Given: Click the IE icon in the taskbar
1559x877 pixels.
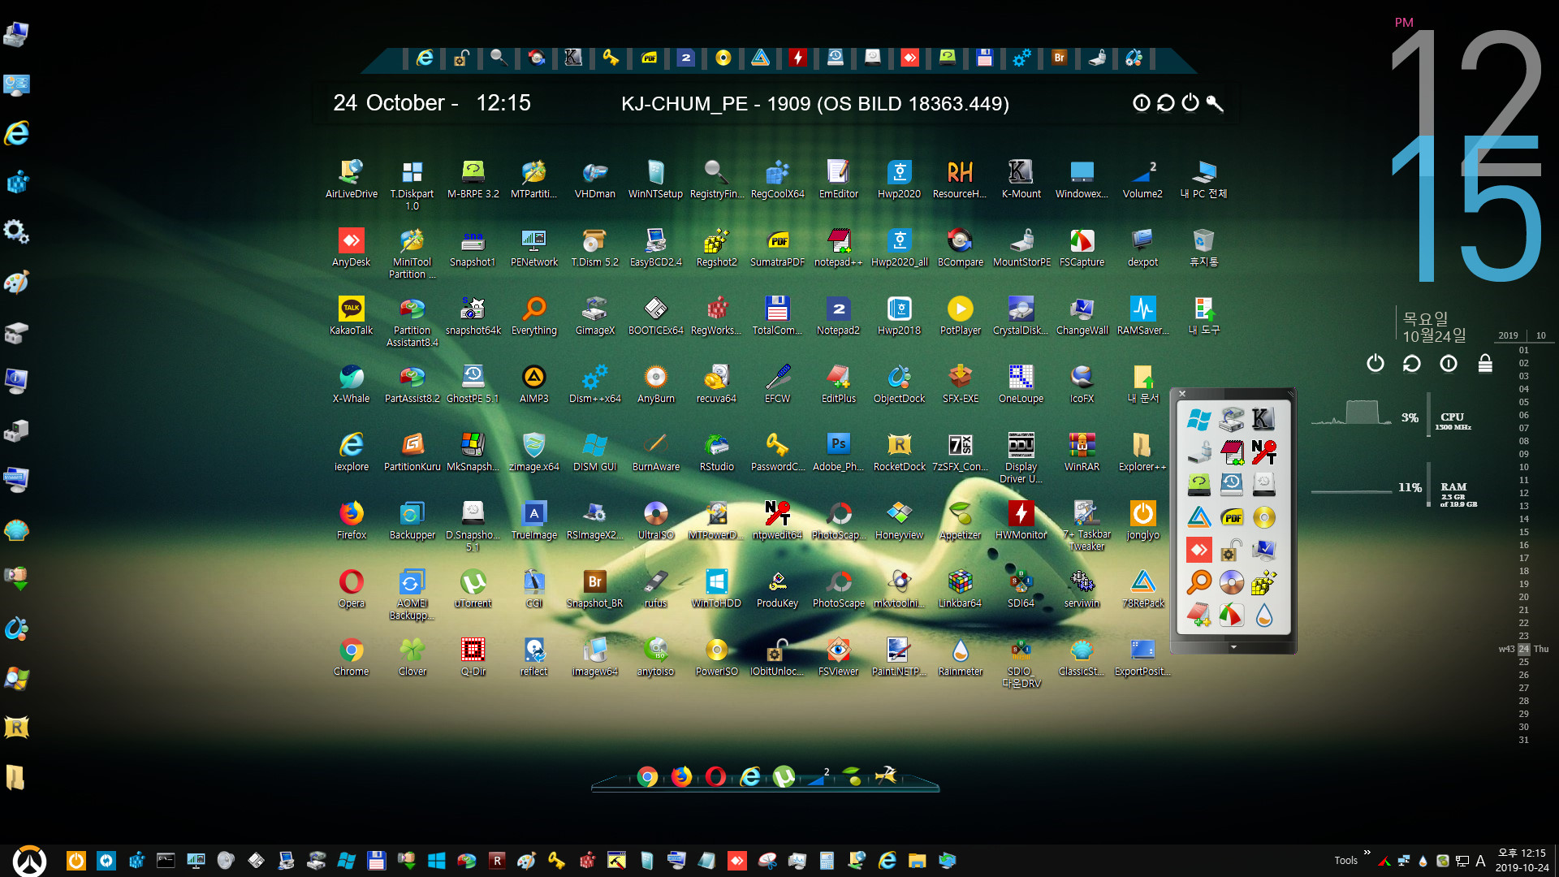Looking at the screenshot, I should pyautogui.click(x=887, y=860).
